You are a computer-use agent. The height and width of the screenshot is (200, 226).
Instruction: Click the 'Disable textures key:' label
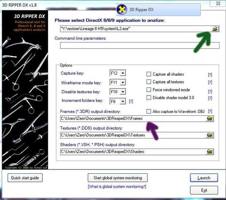click(x=81, y=92)
